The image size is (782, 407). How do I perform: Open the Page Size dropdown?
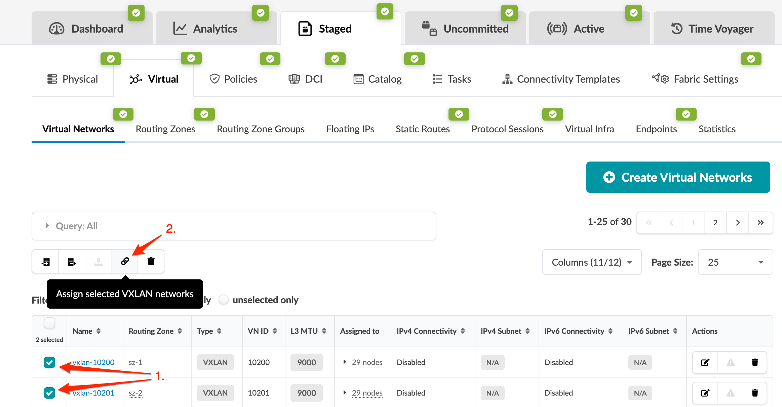735,262
